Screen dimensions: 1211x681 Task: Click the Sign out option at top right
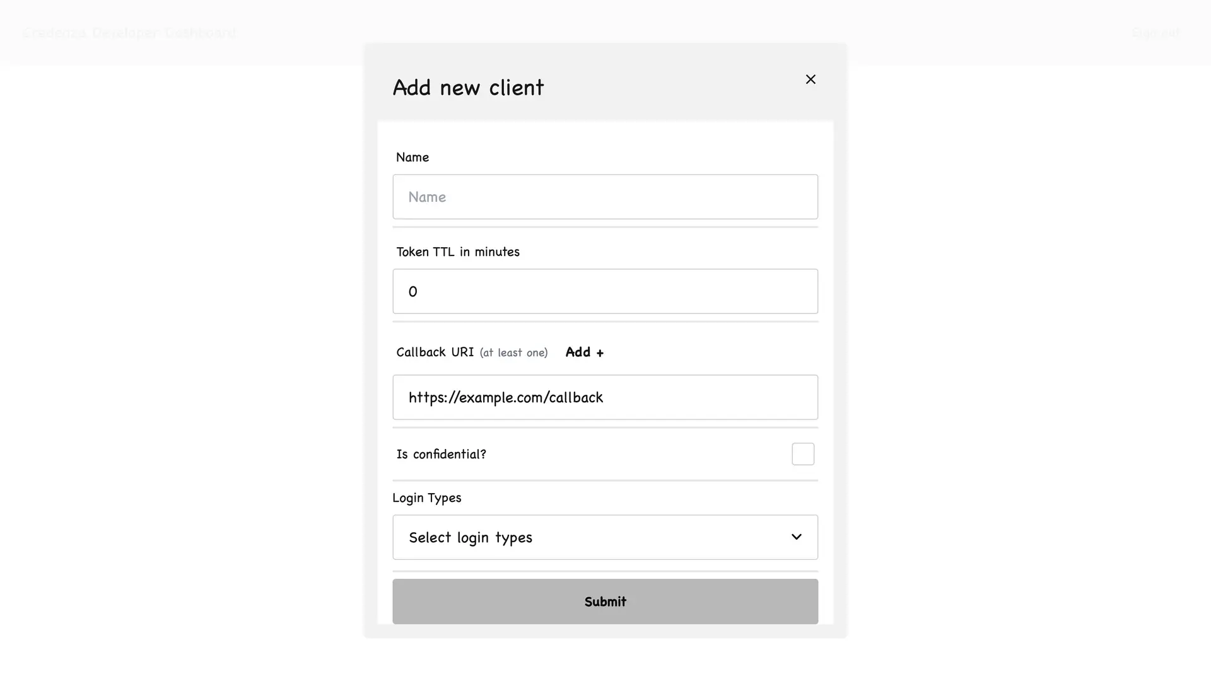point(1155,33)
